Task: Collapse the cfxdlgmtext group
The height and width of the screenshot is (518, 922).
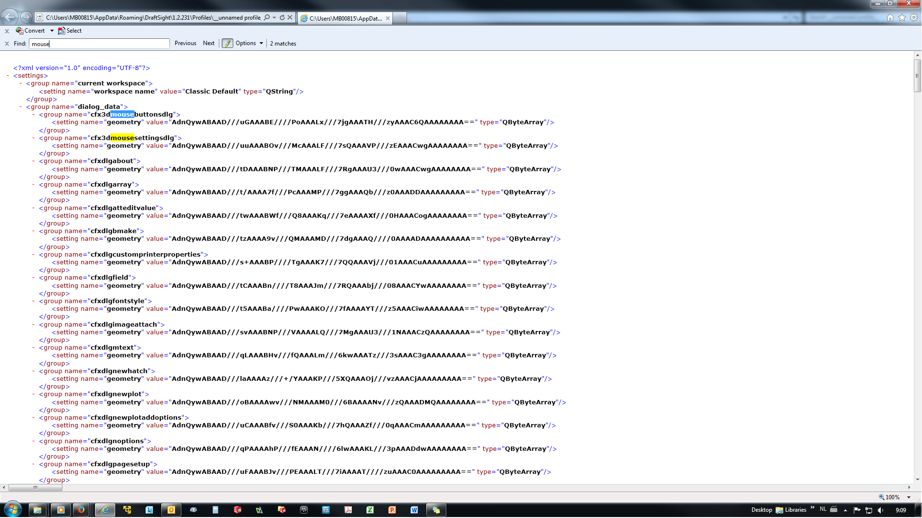Action: click(x=34, y=348)
